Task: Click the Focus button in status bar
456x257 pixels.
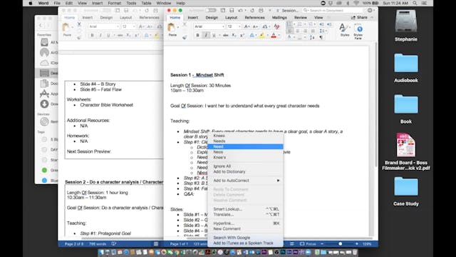Action: tap(308, 243)
